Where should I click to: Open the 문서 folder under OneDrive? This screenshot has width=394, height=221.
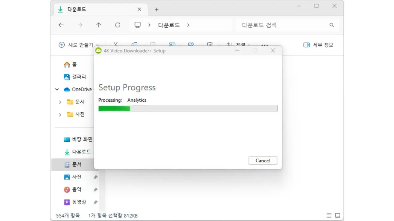(76, 102)
